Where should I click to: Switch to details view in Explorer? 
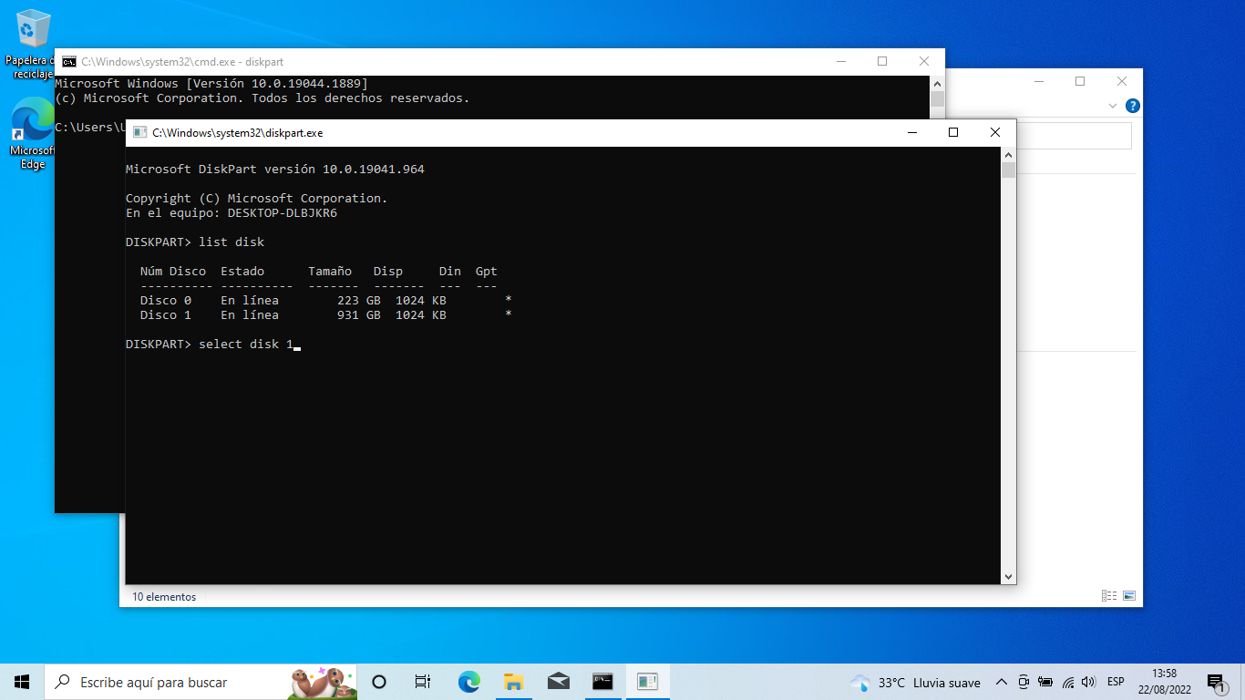point(1109,596)
